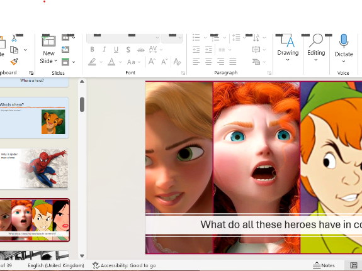Open the Paragraph dialog launcher
This screenshot has width=362, height=271.
(x=269, y=73)
